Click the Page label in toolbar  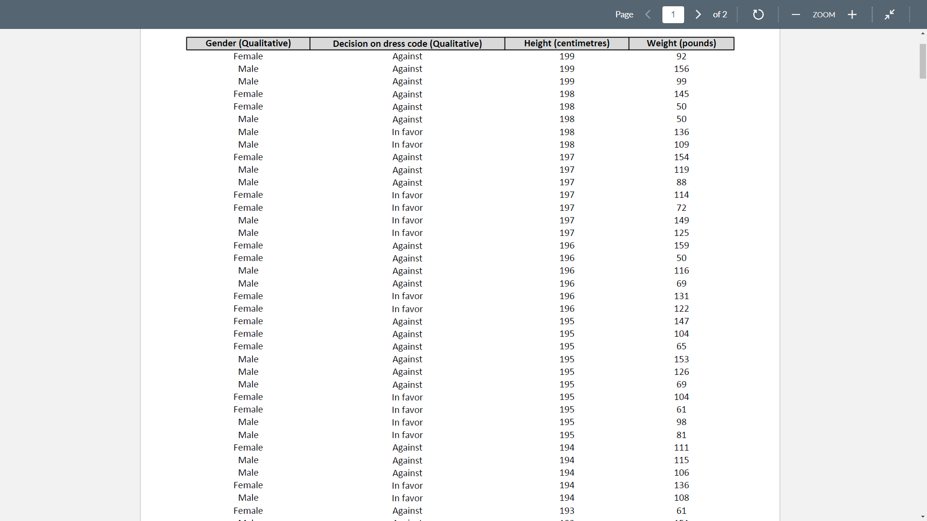coord(624,14)
